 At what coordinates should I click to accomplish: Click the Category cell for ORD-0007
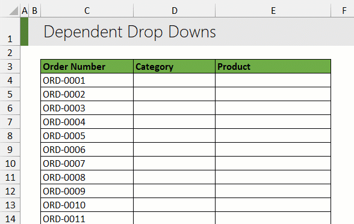pyautogui.click(x=175, y=164)
